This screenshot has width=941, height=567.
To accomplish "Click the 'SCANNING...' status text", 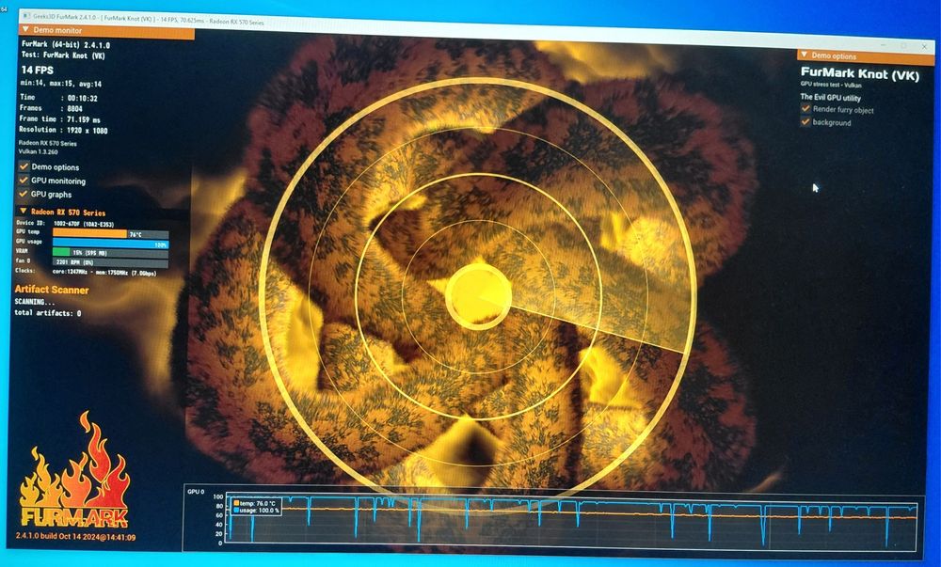I will [x=34, y=302].
